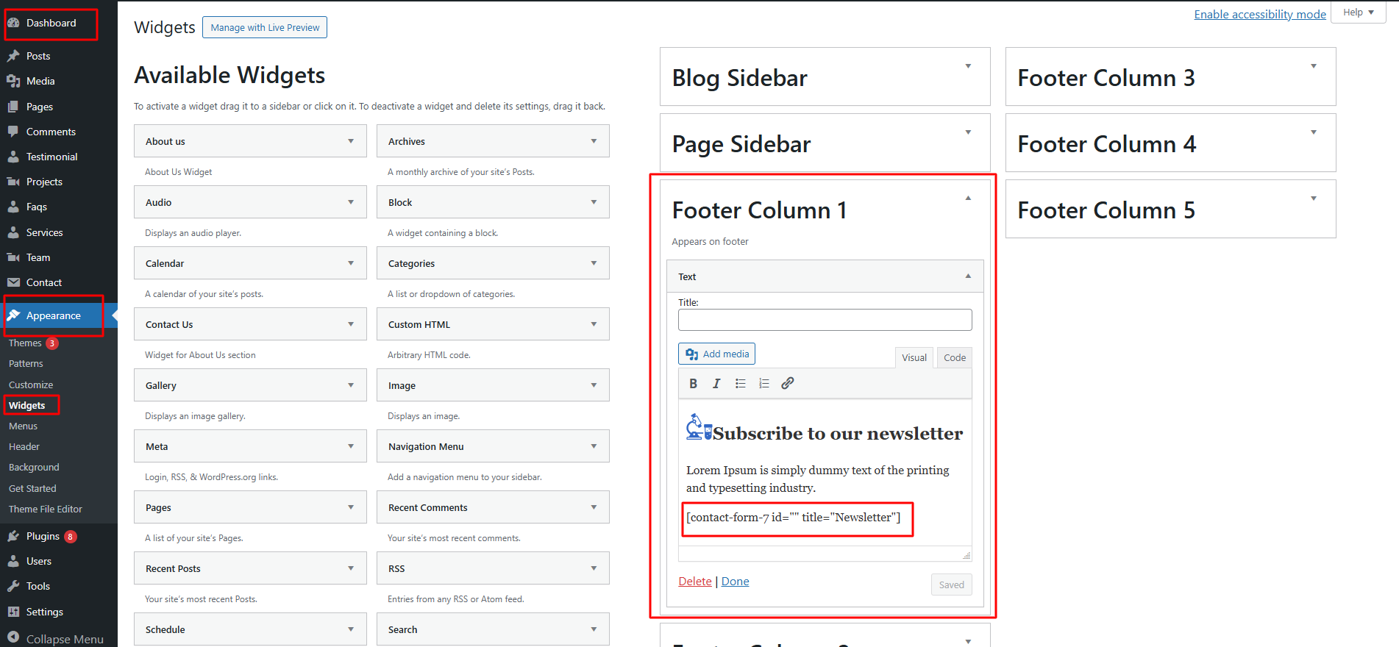The width and height of the screenshot is (1399, 647).
Task: Open the Themes submenu item
Action: [25, 343]
